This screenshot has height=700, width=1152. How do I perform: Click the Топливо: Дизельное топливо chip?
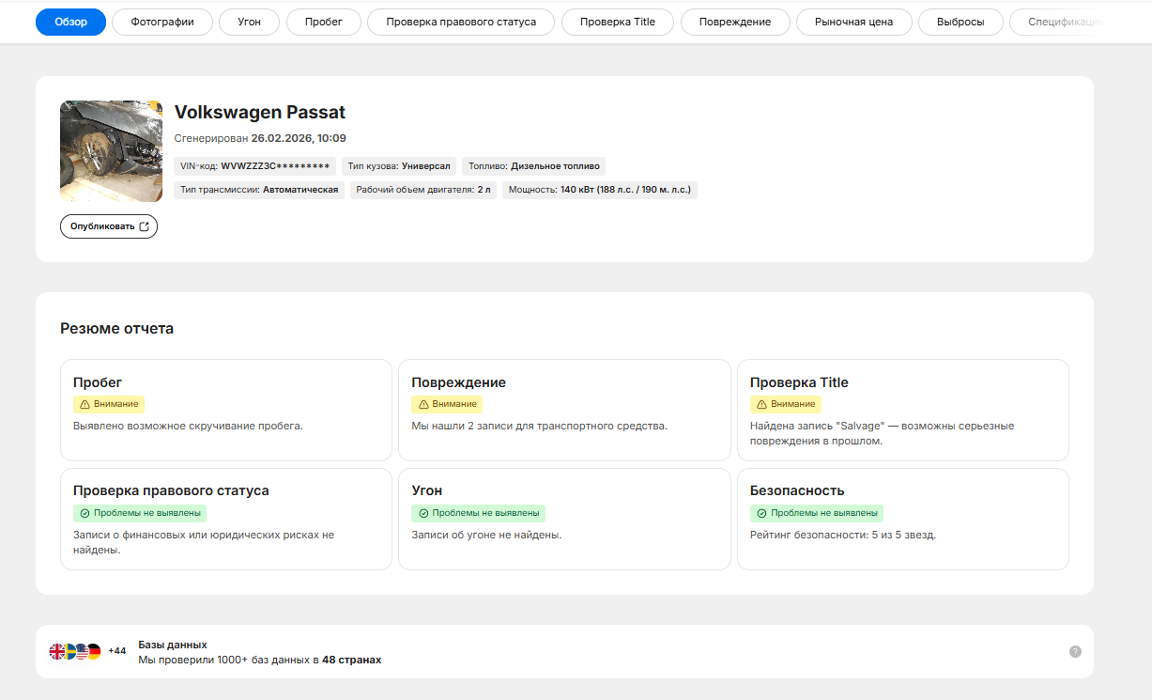(x=533, y=166)
